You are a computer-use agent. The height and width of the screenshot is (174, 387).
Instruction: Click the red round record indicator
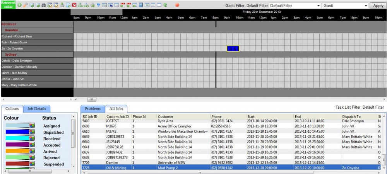tap(177, 5)
